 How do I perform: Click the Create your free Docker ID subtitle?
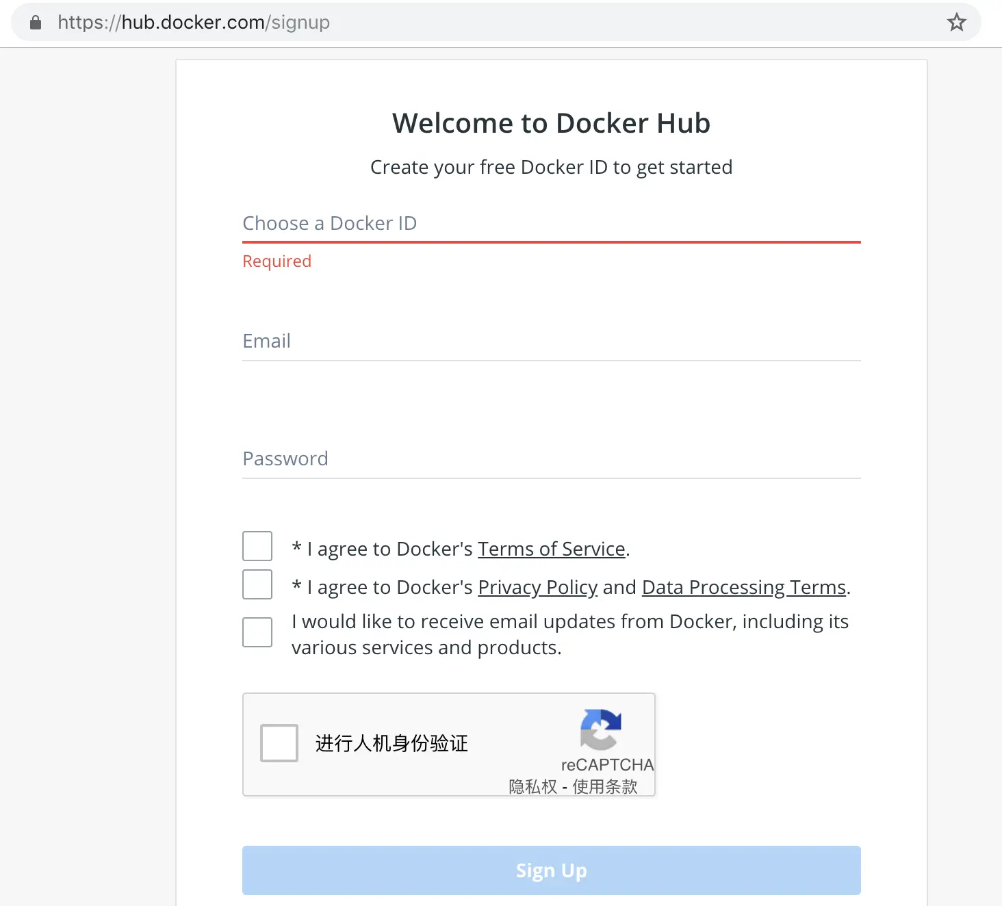point(552,168)
